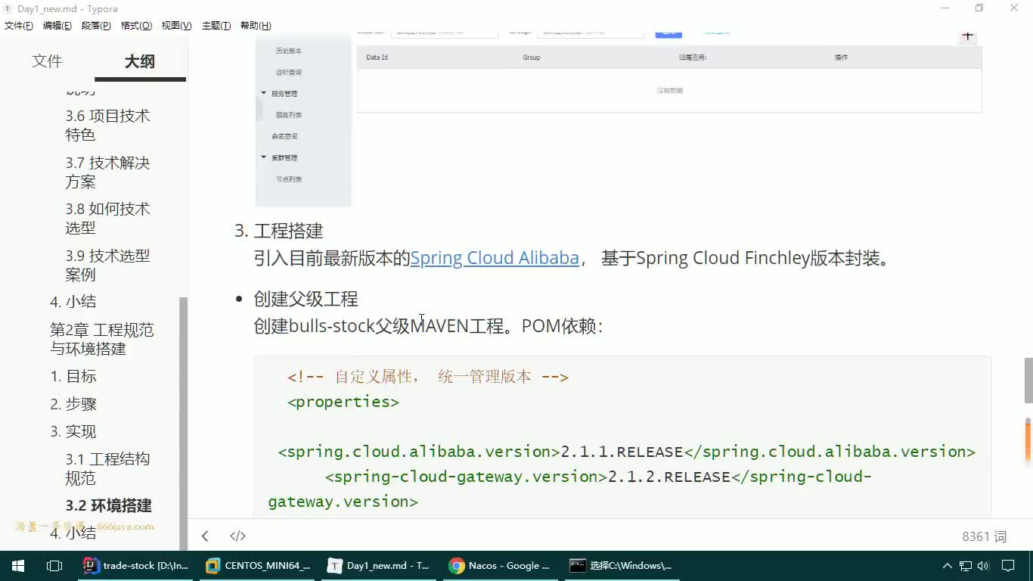1033x581 pixels.
Task: Open the 格式(O) menu
Action: point(136,26)
